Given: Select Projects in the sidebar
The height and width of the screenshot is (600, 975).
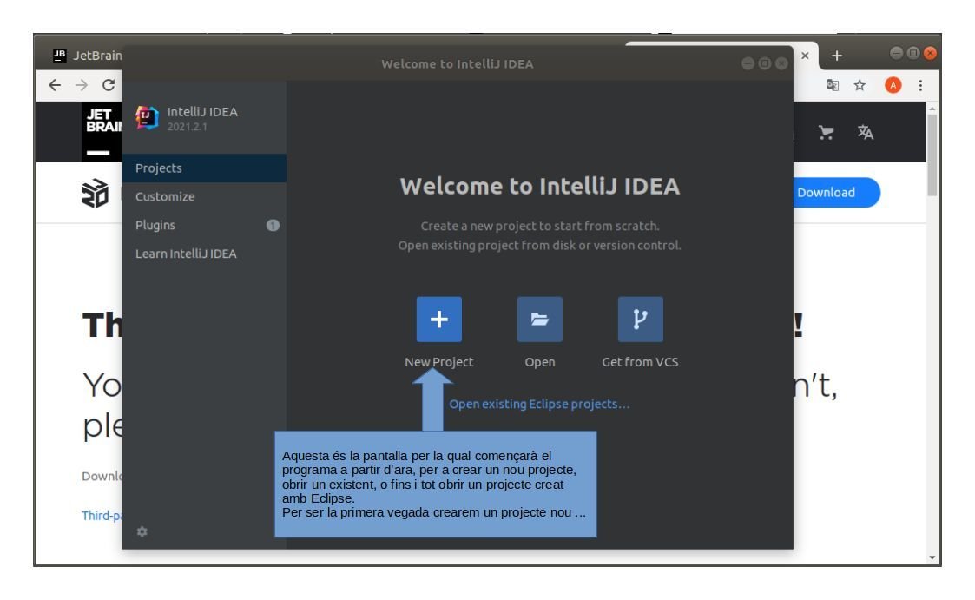Looking at the screenshot, I should (x=204, y=168).
